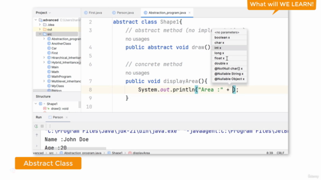Viewport: 321px width, 180px height.
Task: Click the console horizontal scrollbar
Action: coord(76,148)
